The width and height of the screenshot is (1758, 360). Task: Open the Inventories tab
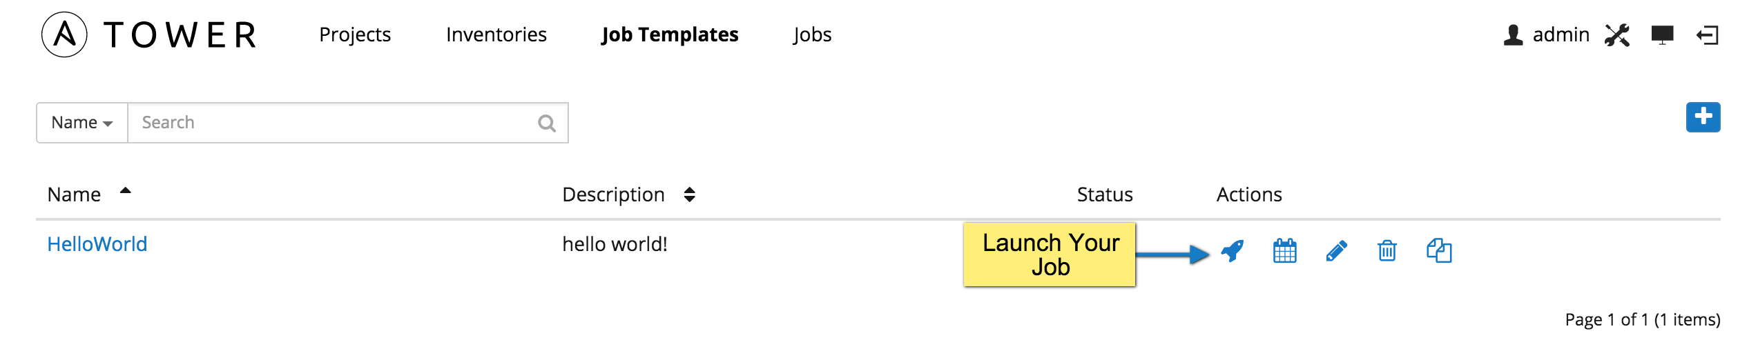click(496, 34)
